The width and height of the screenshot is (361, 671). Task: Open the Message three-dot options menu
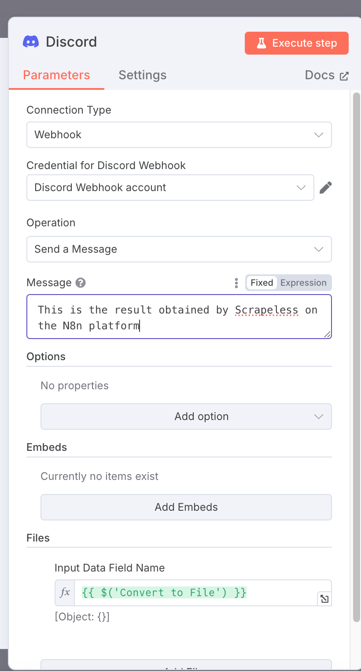236,283
